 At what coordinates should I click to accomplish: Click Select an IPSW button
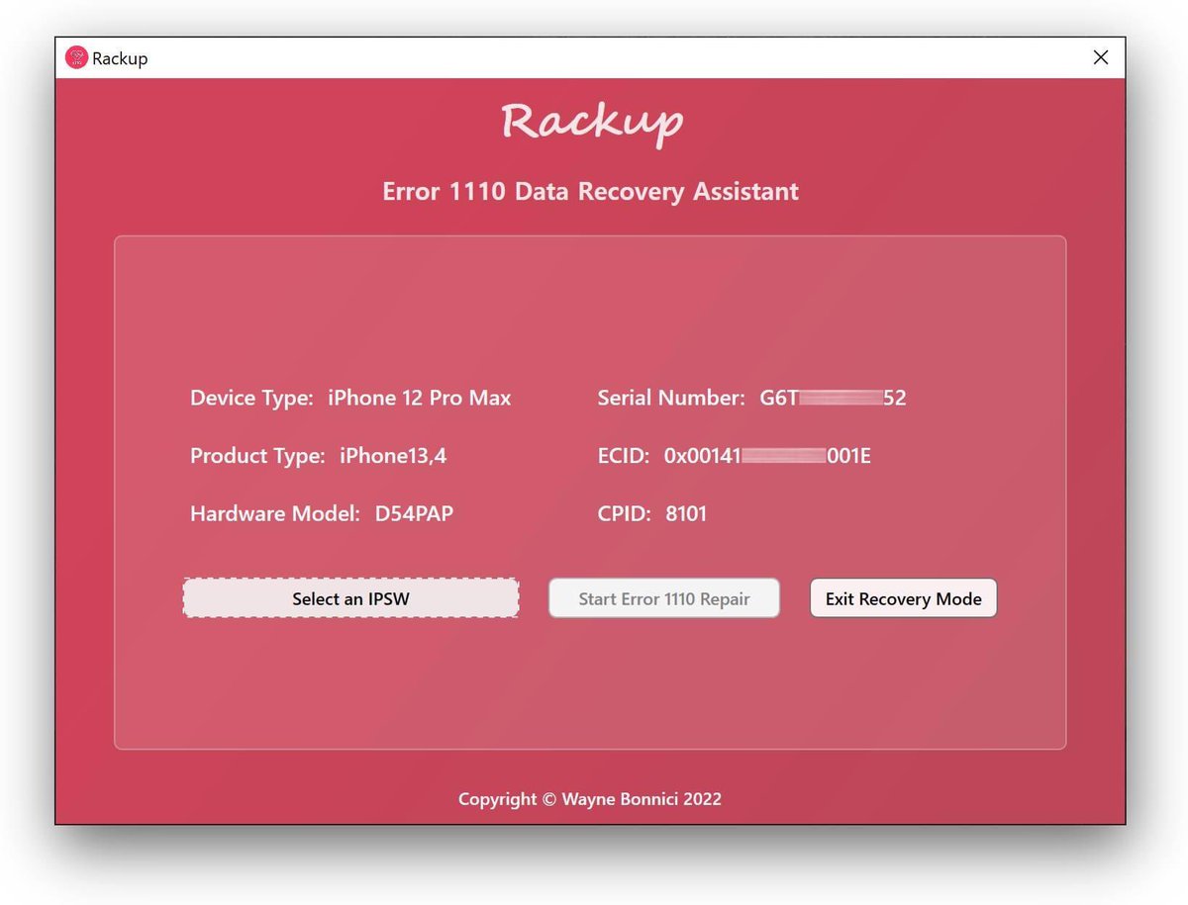tap(350, 598)
